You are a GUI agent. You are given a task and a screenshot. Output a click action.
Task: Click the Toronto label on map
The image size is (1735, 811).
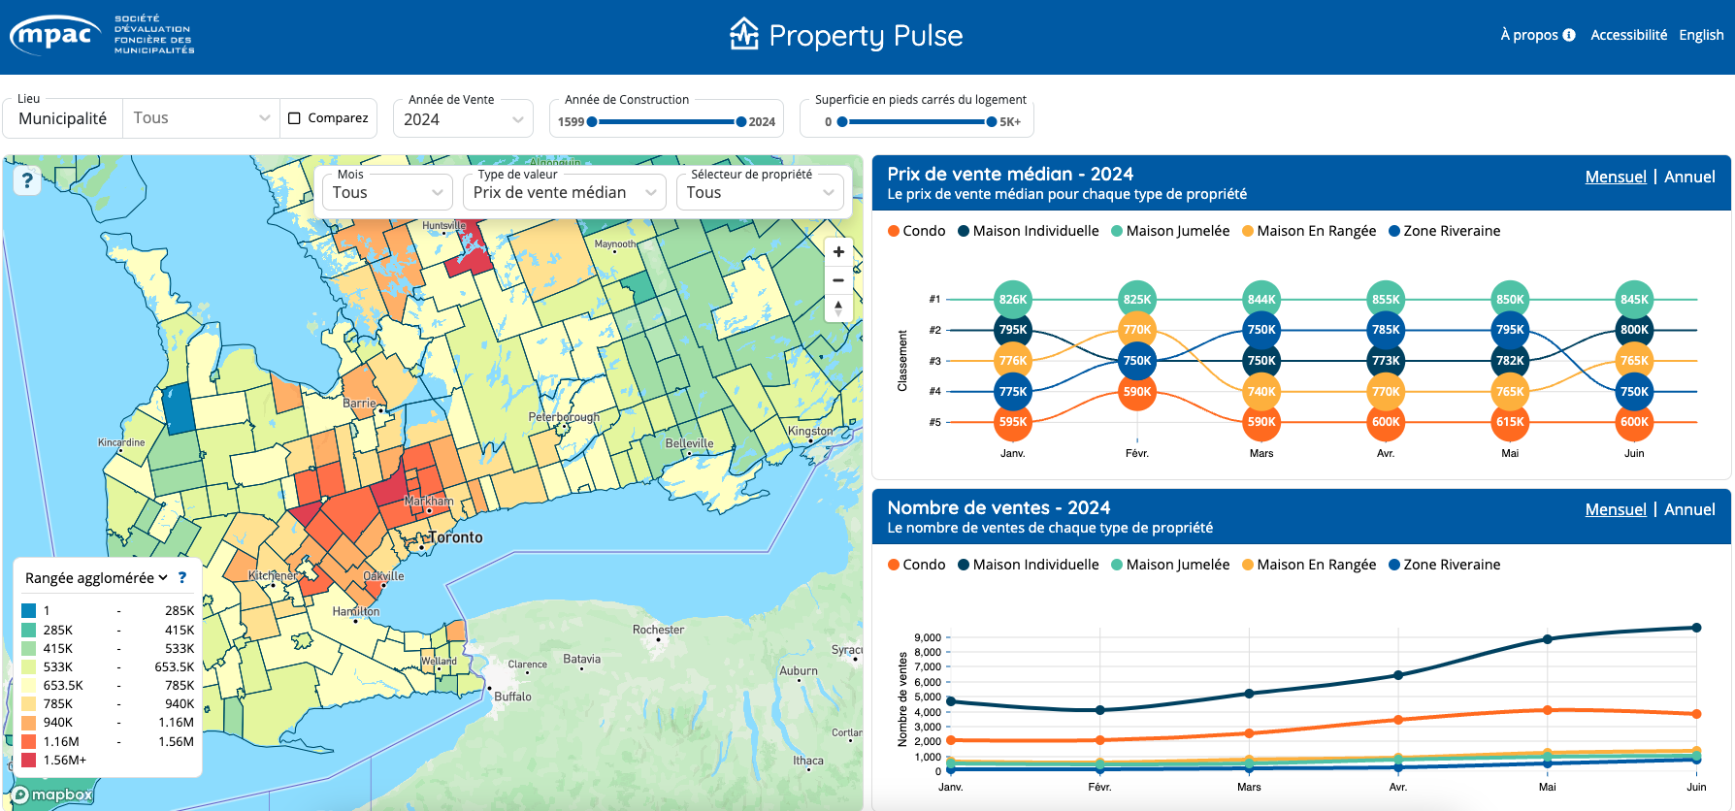455,537
